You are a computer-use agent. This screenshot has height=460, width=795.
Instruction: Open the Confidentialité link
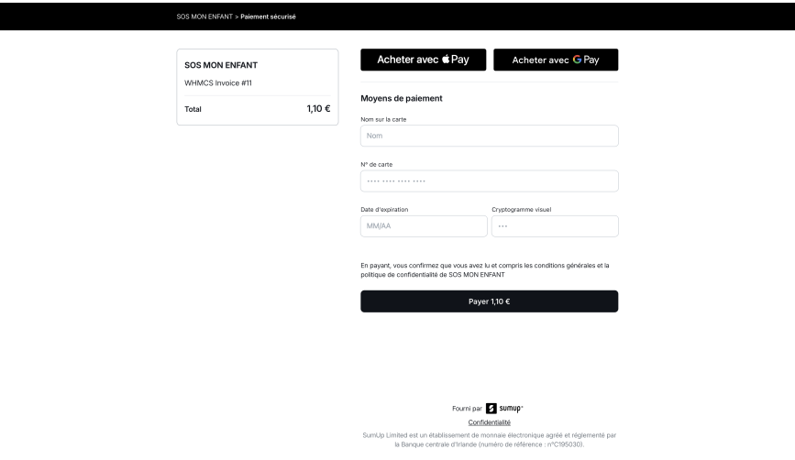click(489, 422)
